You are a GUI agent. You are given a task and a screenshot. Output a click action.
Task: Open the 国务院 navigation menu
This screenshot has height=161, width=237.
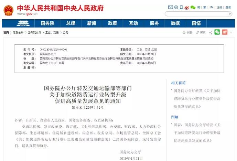[47, 23]
